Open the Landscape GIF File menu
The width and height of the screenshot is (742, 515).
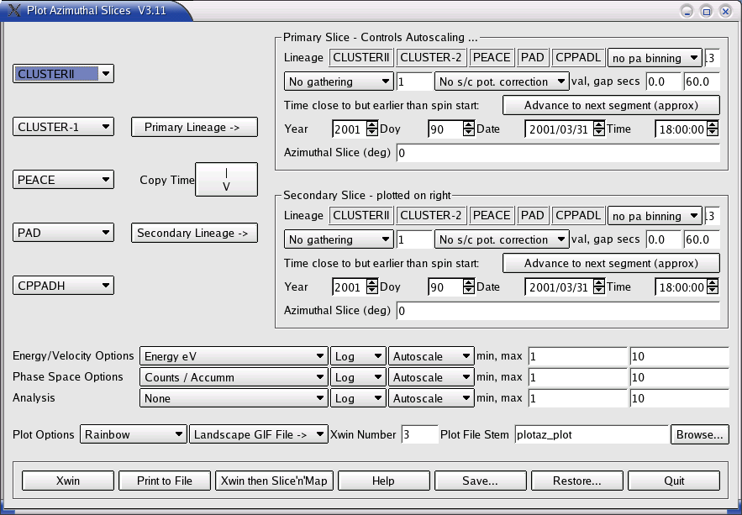[x=259, y=434]
